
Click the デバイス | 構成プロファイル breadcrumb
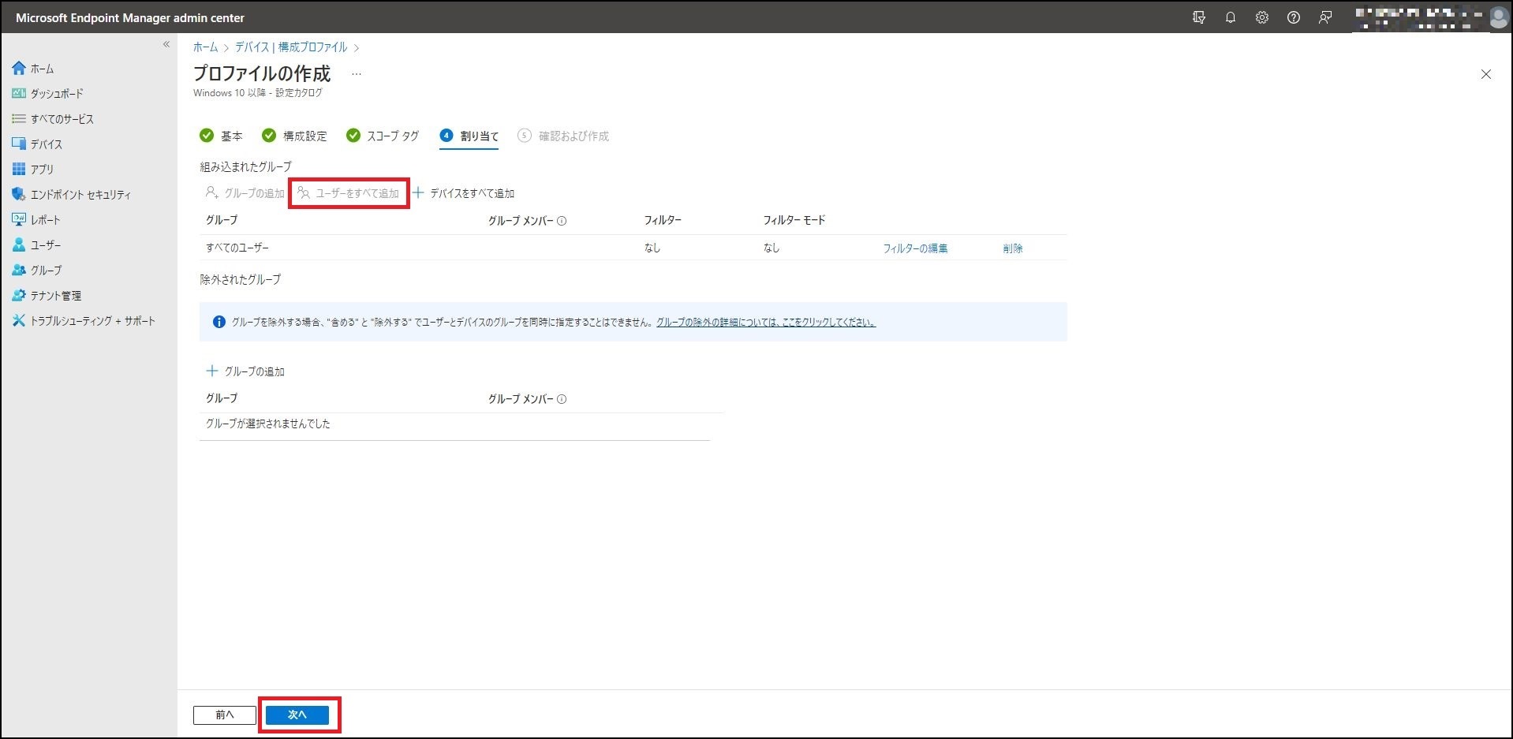click(x=291, y=47)
